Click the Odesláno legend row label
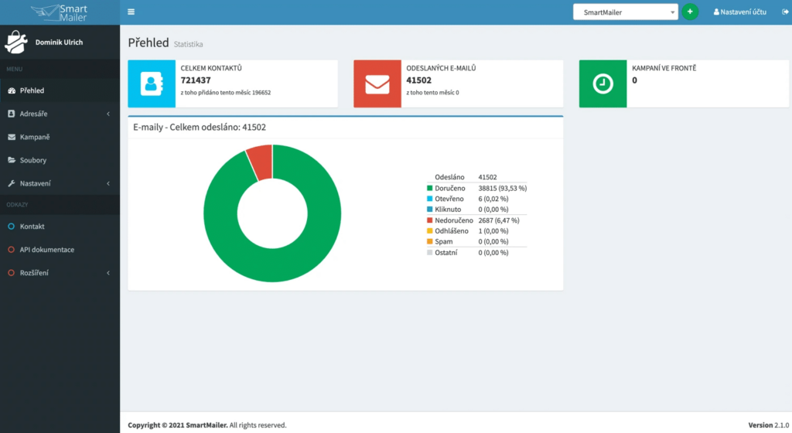The width and height of the screenshot is (792, 433). coord(449,177)
